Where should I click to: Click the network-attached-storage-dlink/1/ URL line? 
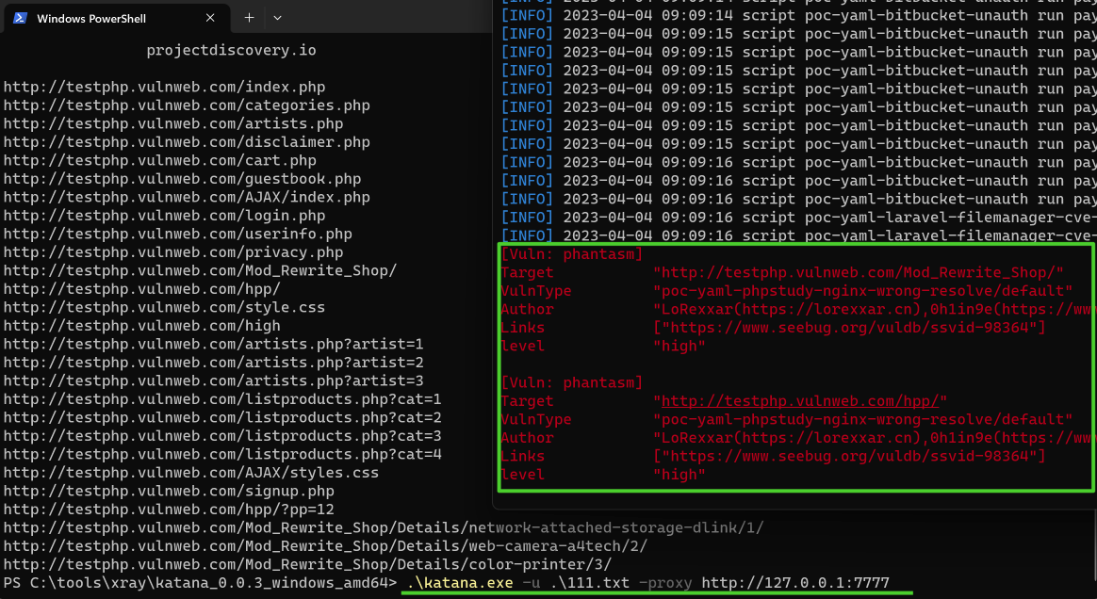click(384, 528)
